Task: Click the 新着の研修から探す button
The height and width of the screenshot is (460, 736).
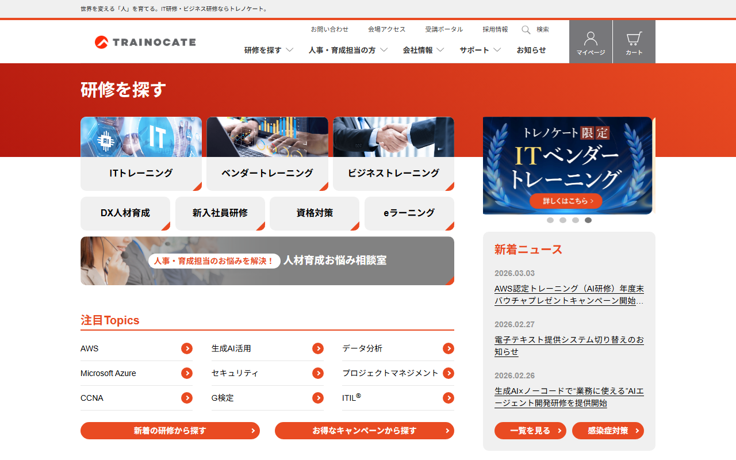Action: point(170,431)
